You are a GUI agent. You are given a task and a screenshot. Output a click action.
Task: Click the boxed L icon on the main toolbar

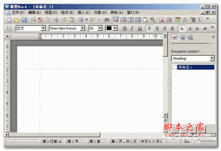click(200, 20)
